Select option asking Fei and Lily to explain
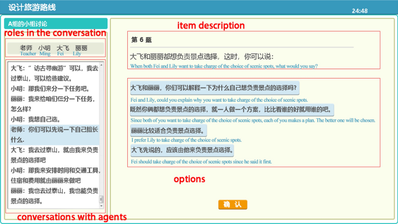The height and width of the screenshot is (224, 398). pyautogui.click(x=215, y=88)
